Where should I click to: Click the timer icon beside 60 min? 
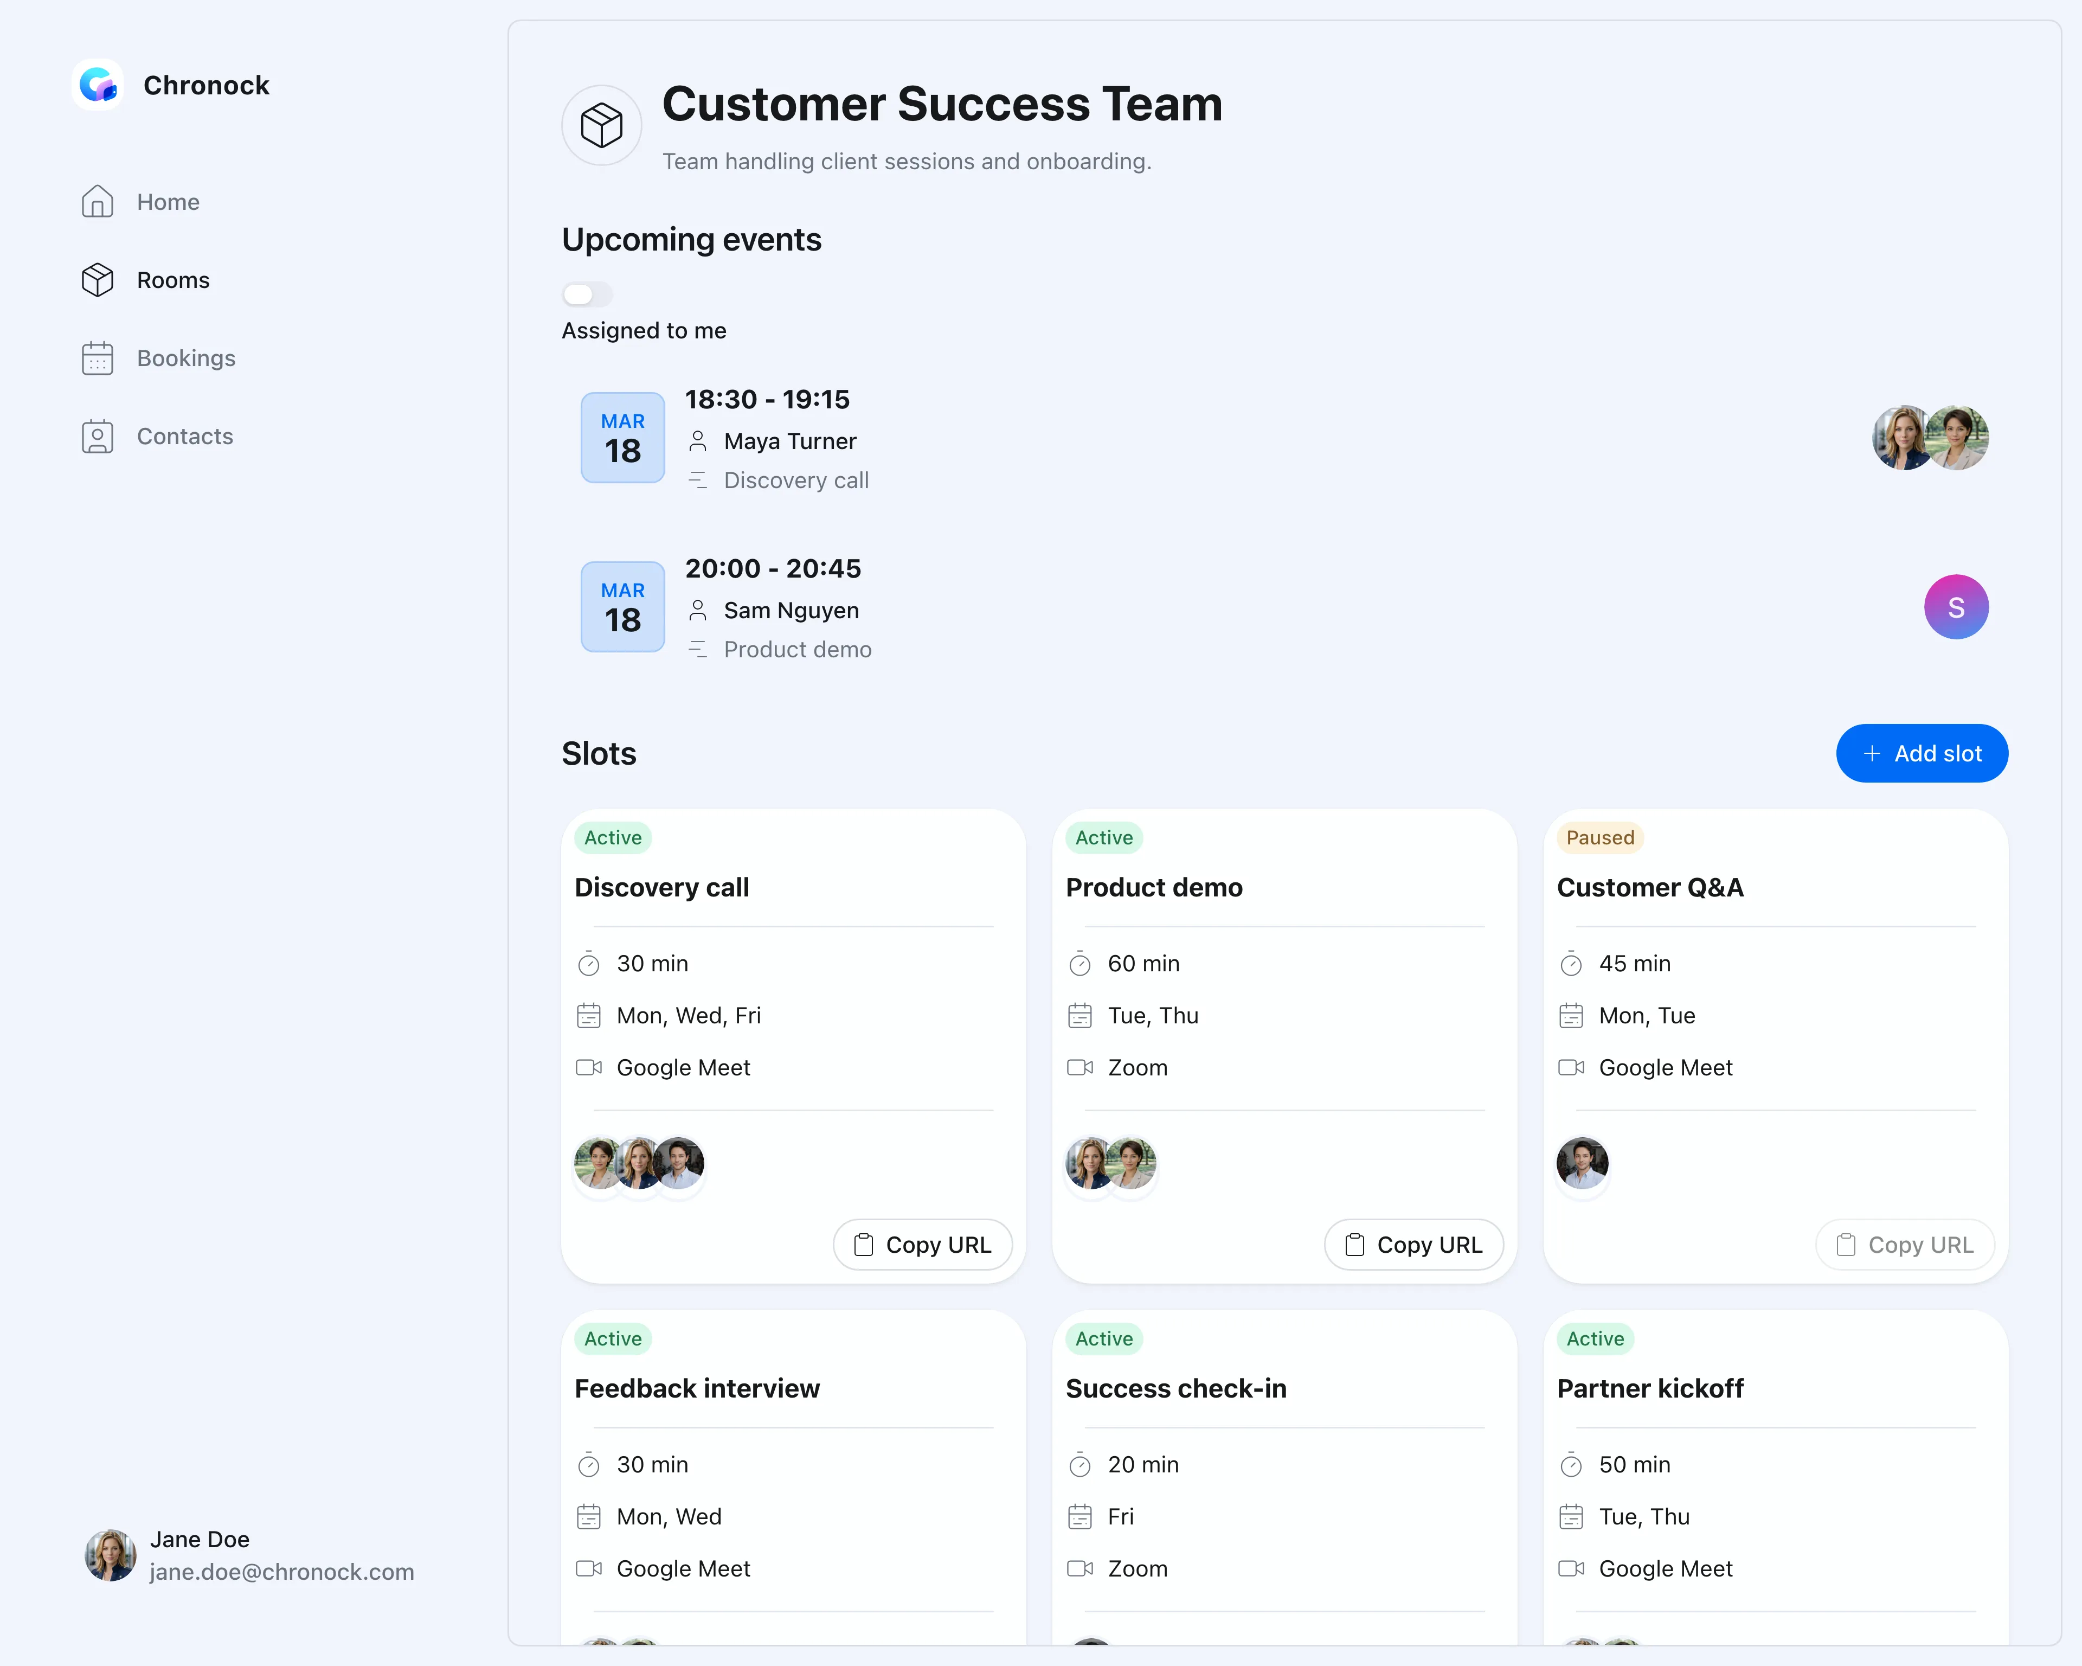coord(1079,964)
